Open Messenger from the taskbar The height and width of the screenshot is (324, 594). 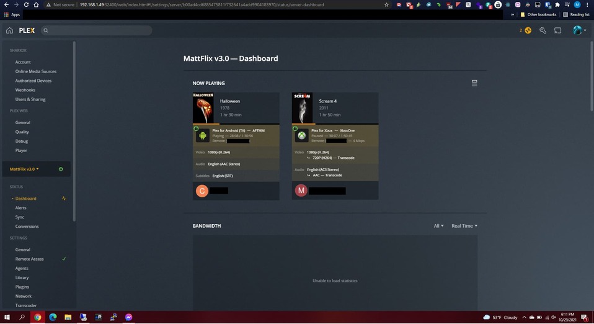pyautogui.click(x=128, y=317)
